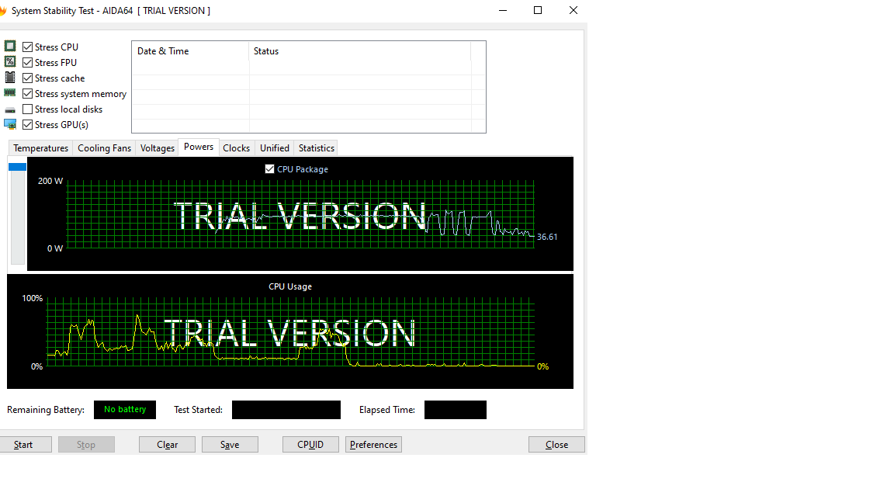894x503 pixels.
Task: Clear the graphs with Clear button
Action: pos(167,444)
